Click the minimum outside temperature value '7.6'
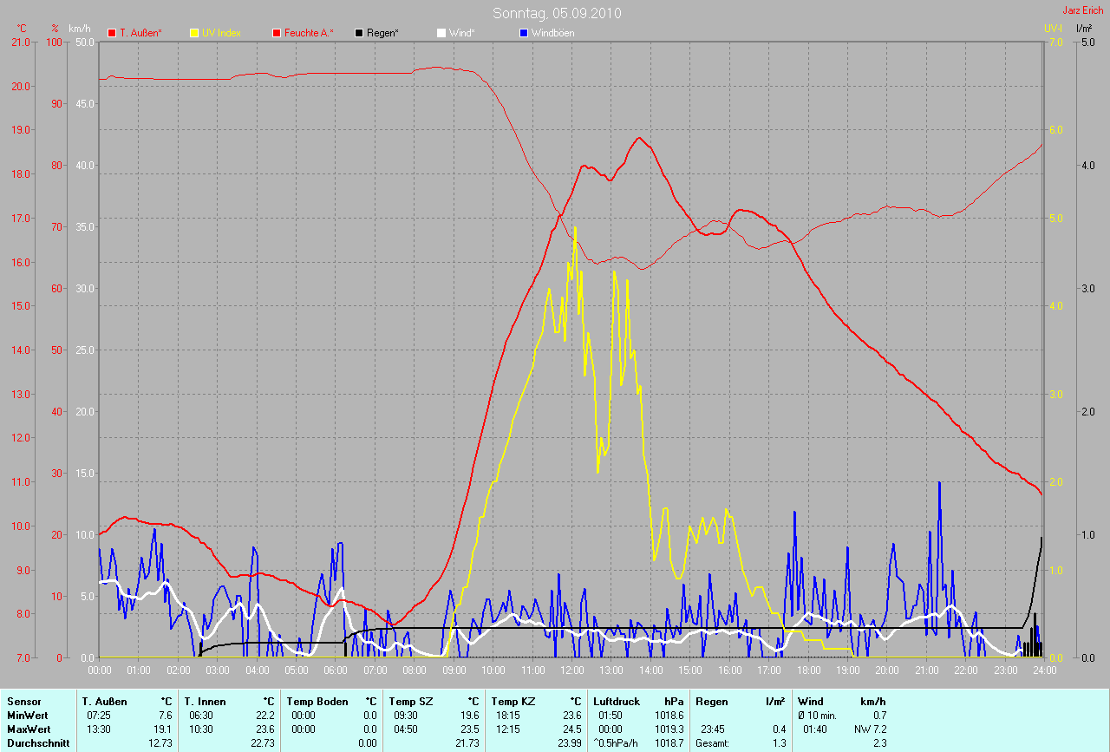Viewport: 1110px width, 752px height. click(x=165, y=716)
